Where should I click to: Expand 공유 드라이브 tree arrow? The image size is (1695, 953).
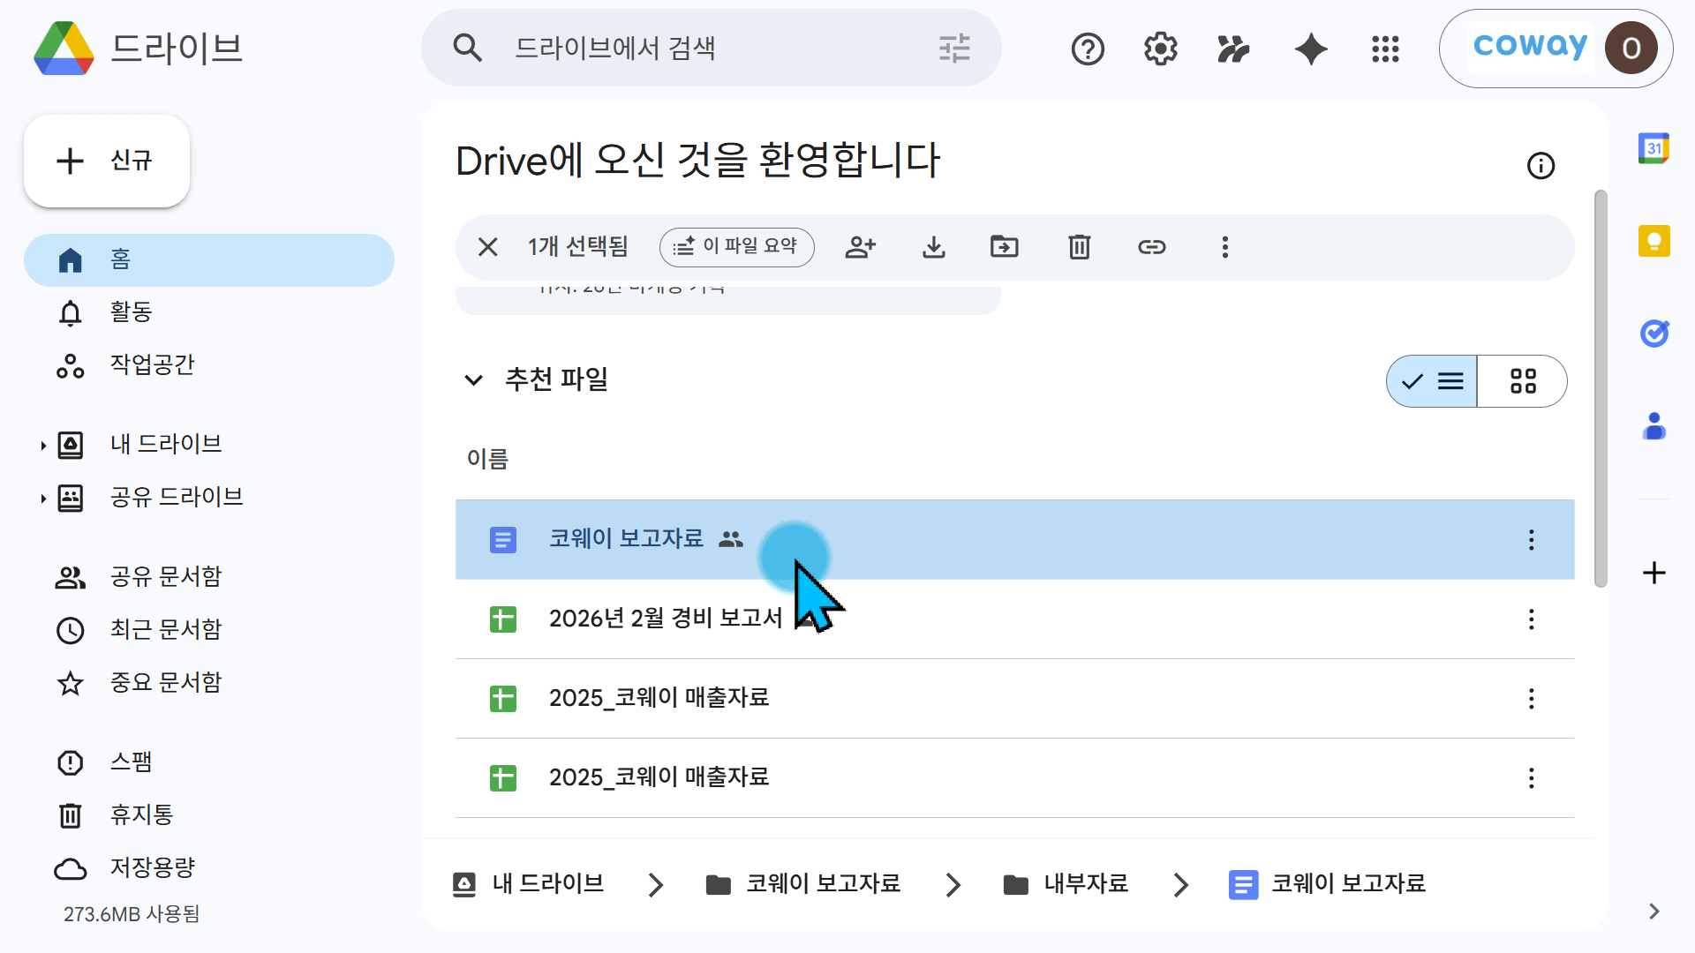(42, 499)
